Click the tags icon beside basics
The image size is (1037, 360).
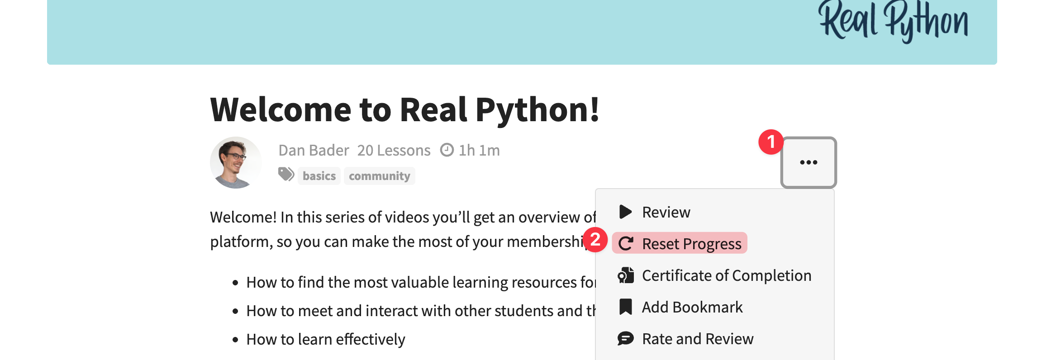(286, 175)
